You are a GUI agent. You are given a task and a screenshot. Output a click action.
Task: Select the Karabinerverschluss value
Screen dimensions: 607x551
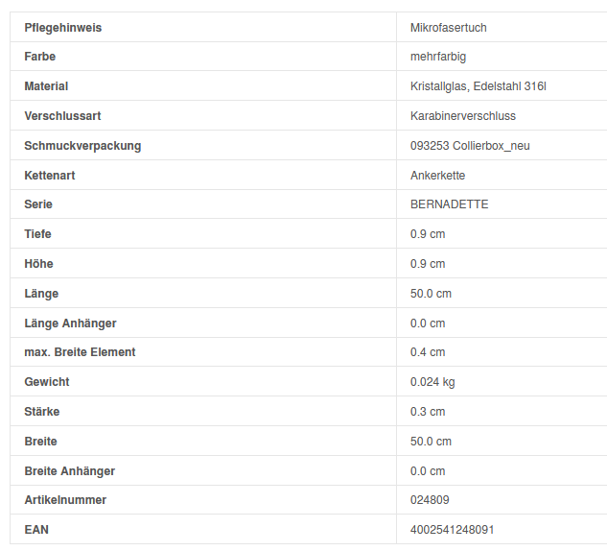(x=462, y=116)
